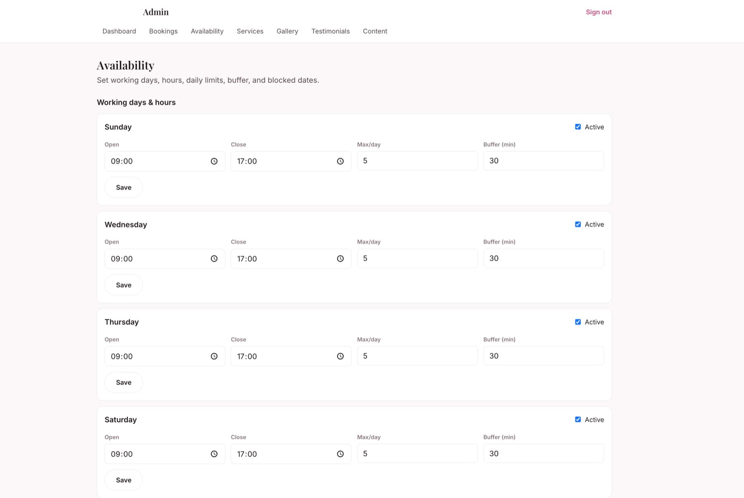744x498 pixels.
Task: Open the Content tab
Action: pos(375,31)
